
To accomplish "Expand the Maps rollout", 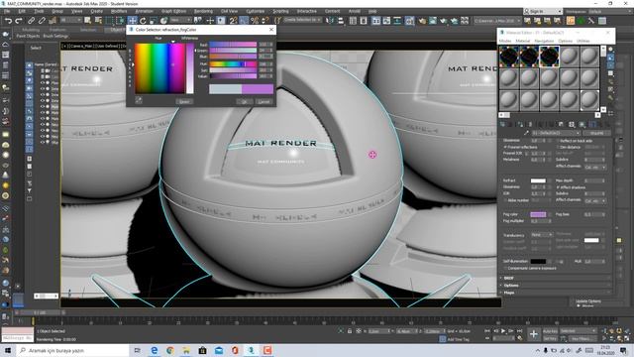I will pos(556,293).
